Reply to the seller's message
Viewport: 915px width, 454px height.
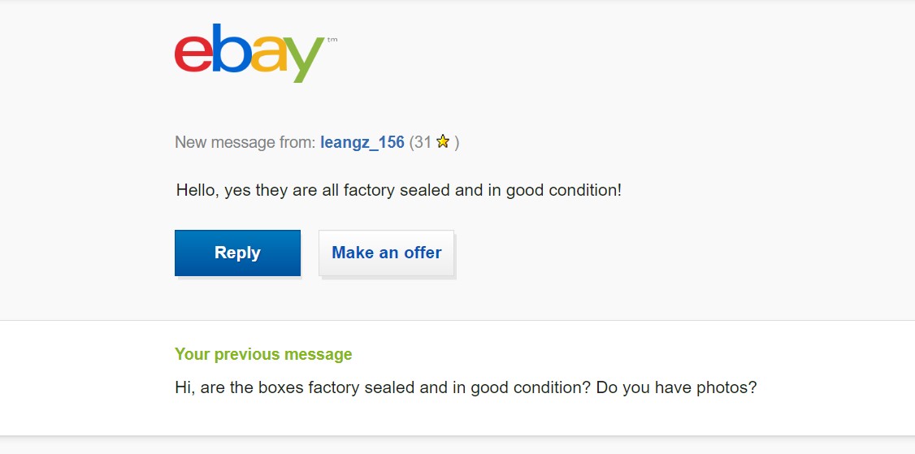[x=237, y=253]
